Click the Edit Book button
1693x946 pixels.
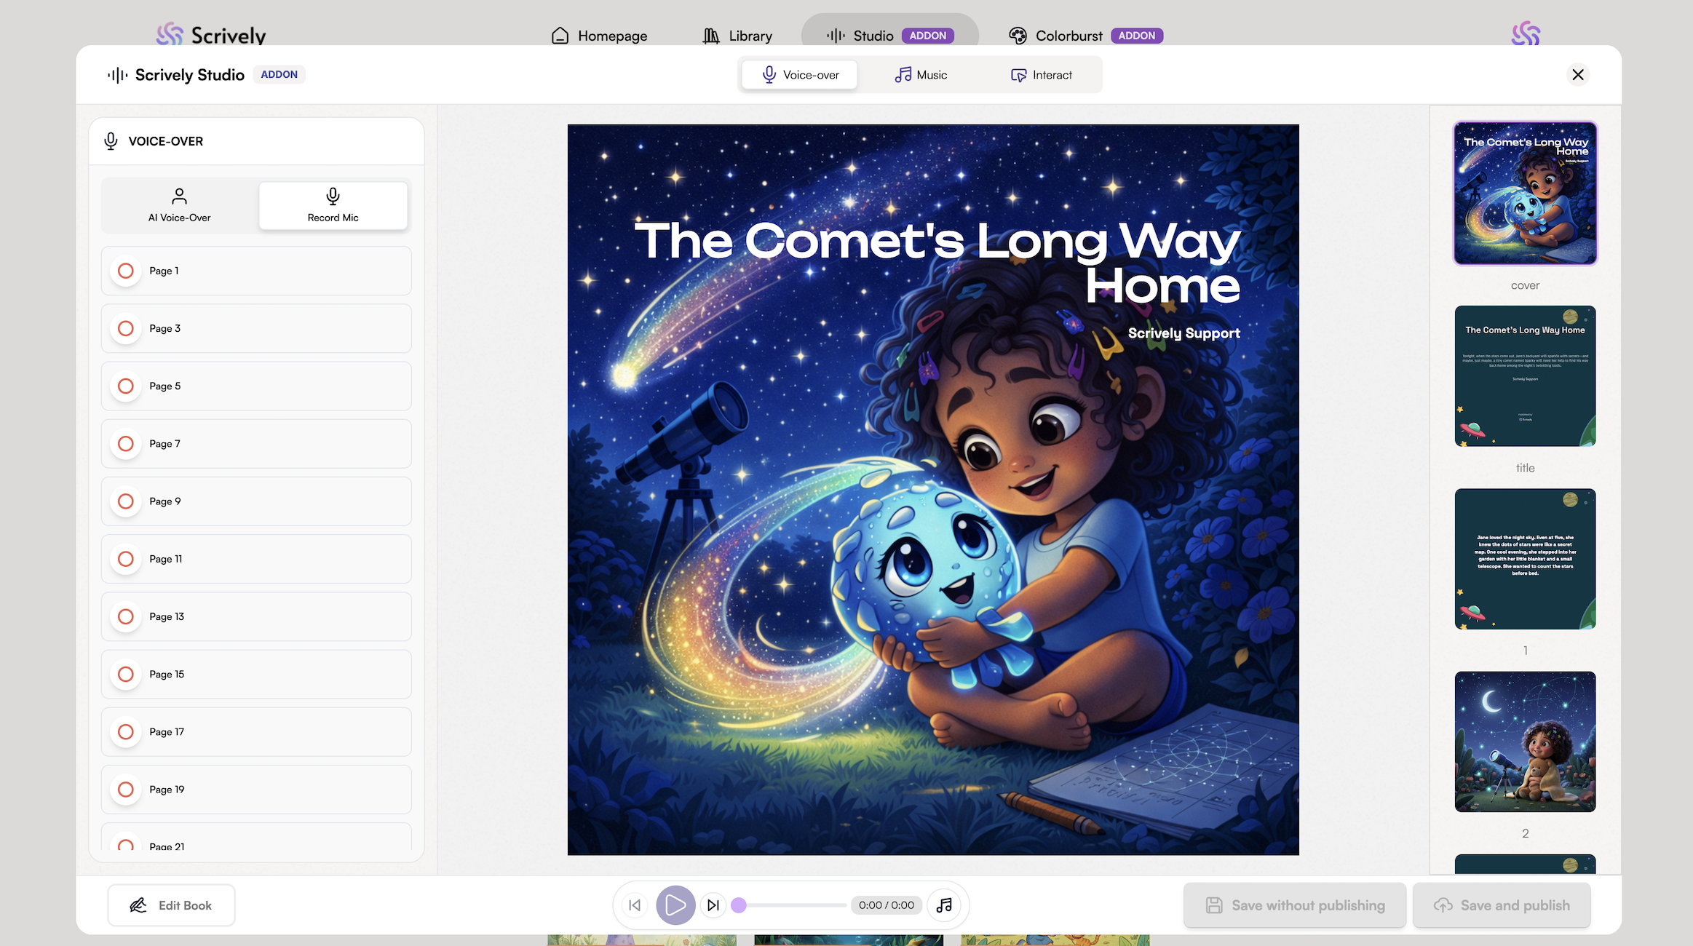click(x=171, y=905)
